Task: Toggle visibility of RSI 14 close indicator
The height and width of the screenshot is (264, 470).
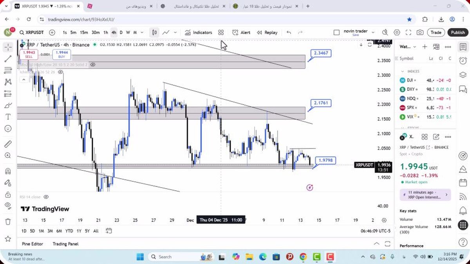Action: (x=46, y=197)
